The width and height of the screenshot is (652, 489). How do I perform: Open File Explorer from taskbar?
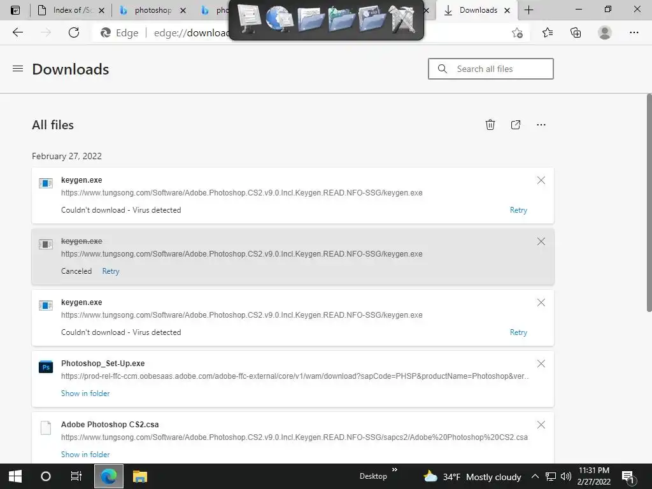[x=139, y=476]
